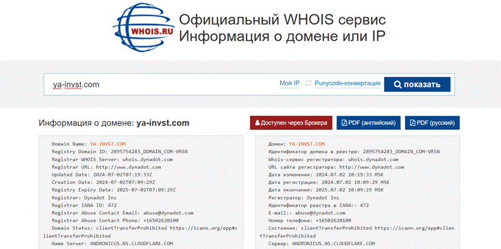
Task: Click the Registry Expiry Date line
Action: [114, 190]
